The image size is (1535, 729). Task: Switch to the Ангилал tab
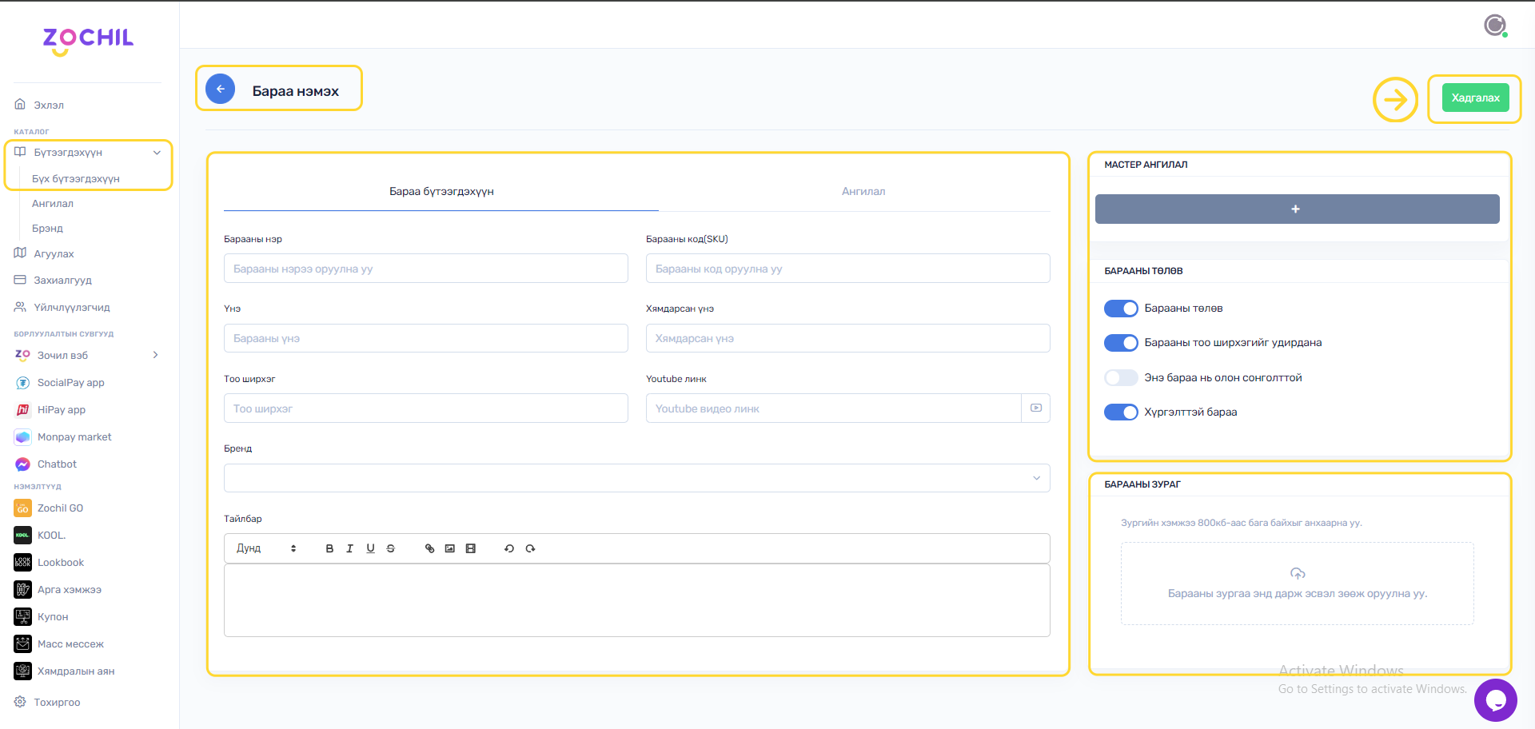863,192
